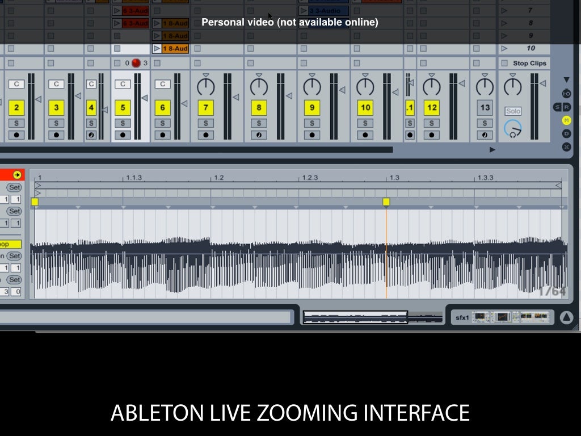This screenshot has height=436, width=581.
Task: Click the session view right scroll arrow
Action: 492,150
